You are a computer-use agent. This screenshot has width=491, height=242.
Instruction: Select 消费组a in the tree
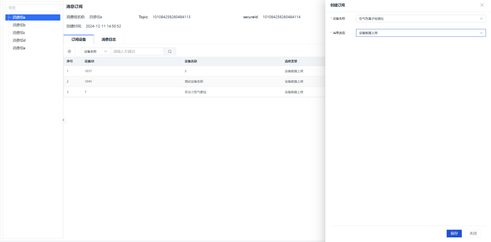point(19,17)
